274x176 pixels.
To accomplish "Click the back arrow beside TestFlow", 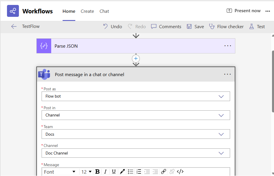I will tap(14, 26).
